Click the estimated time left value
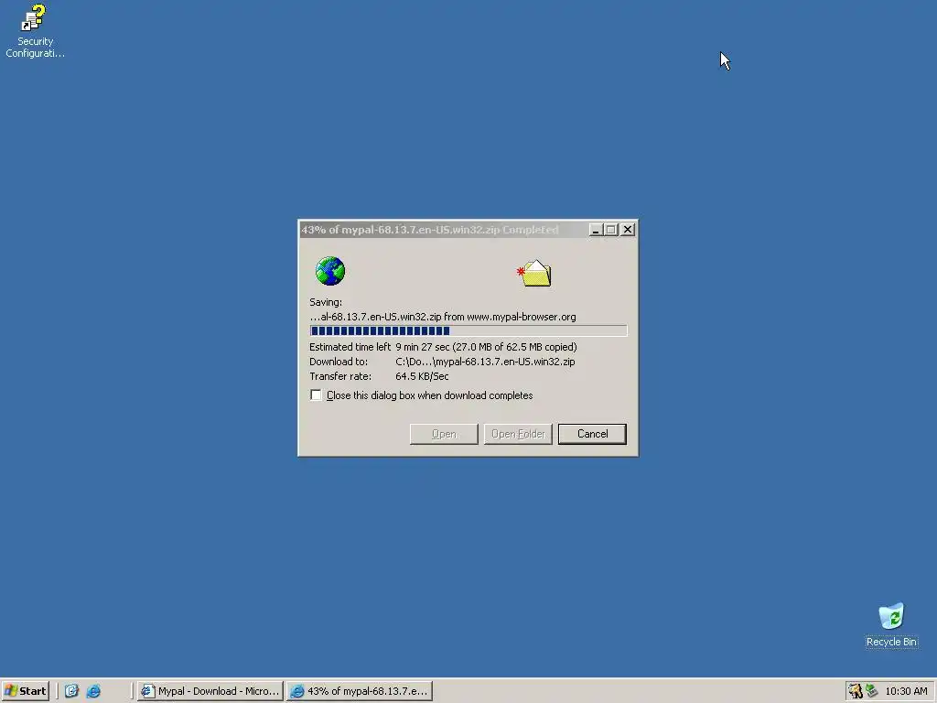Image resolution: width=937 pixels, height=703 pixels. pos(486,347)
